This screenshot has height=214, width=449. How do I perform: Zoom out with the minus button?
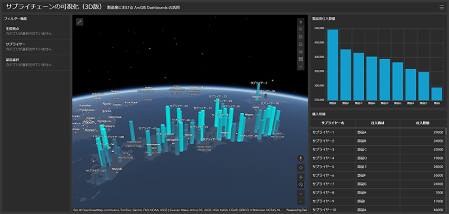(301, 201)
